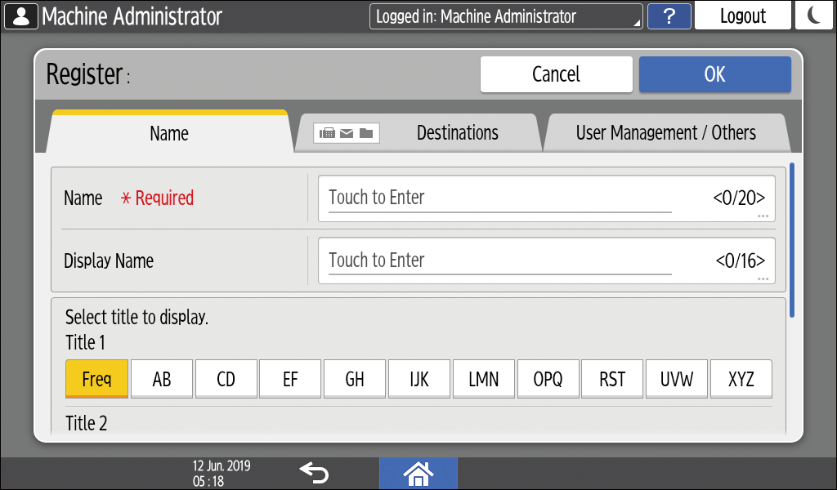Select the Name tab
The image size is (837, 490).
[169, 134]
